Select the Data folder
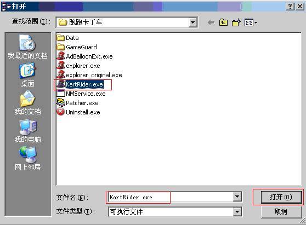 pos(67,38)
